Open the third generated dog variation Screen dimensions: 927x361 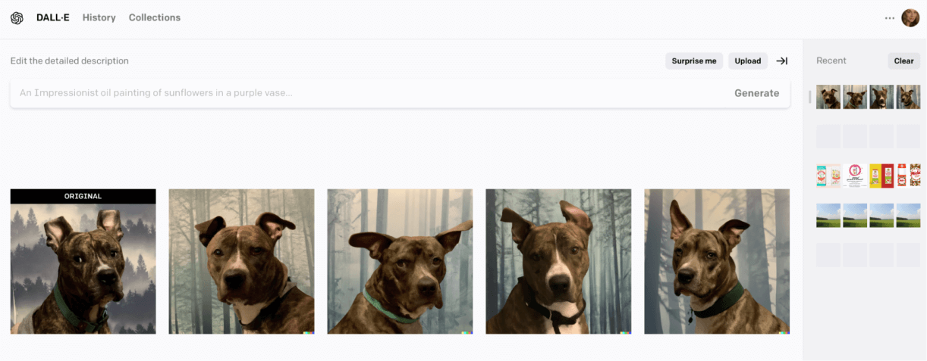(558, 262)
